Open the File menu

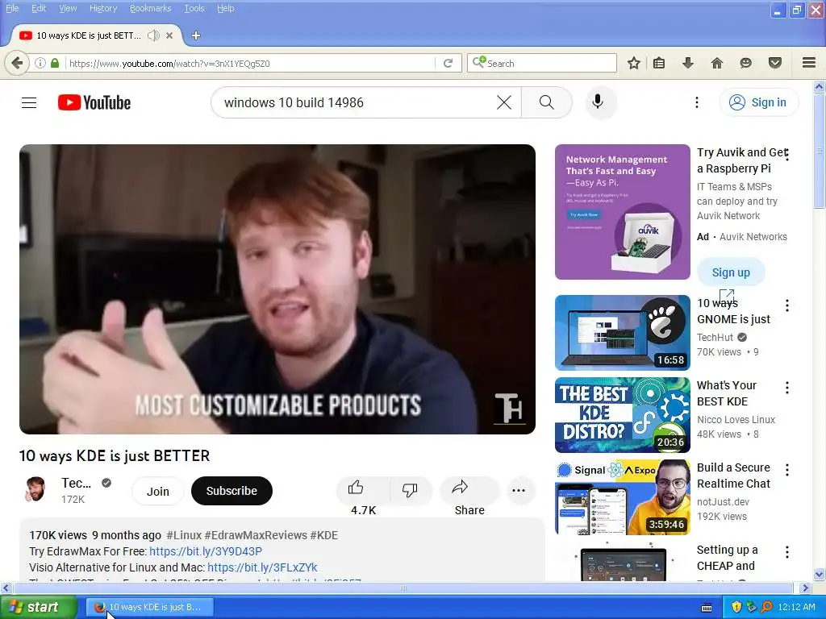[12, 8]
